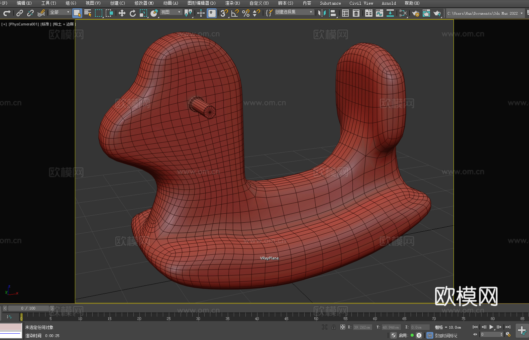Click the time slider 0 / 100 handle
This screenshot has width=529, height=340.
click(28, 308)
